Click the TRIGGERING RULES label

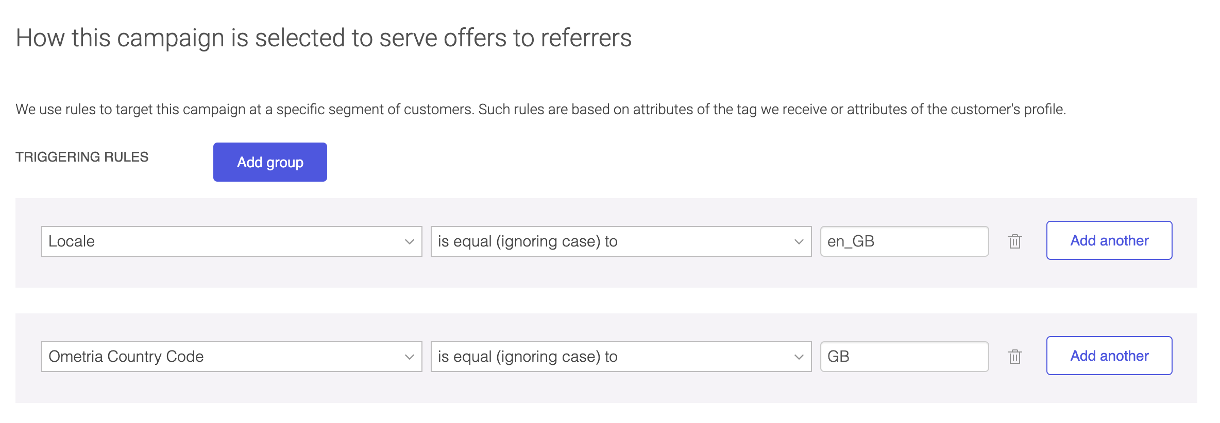click(x=82, y=157)
